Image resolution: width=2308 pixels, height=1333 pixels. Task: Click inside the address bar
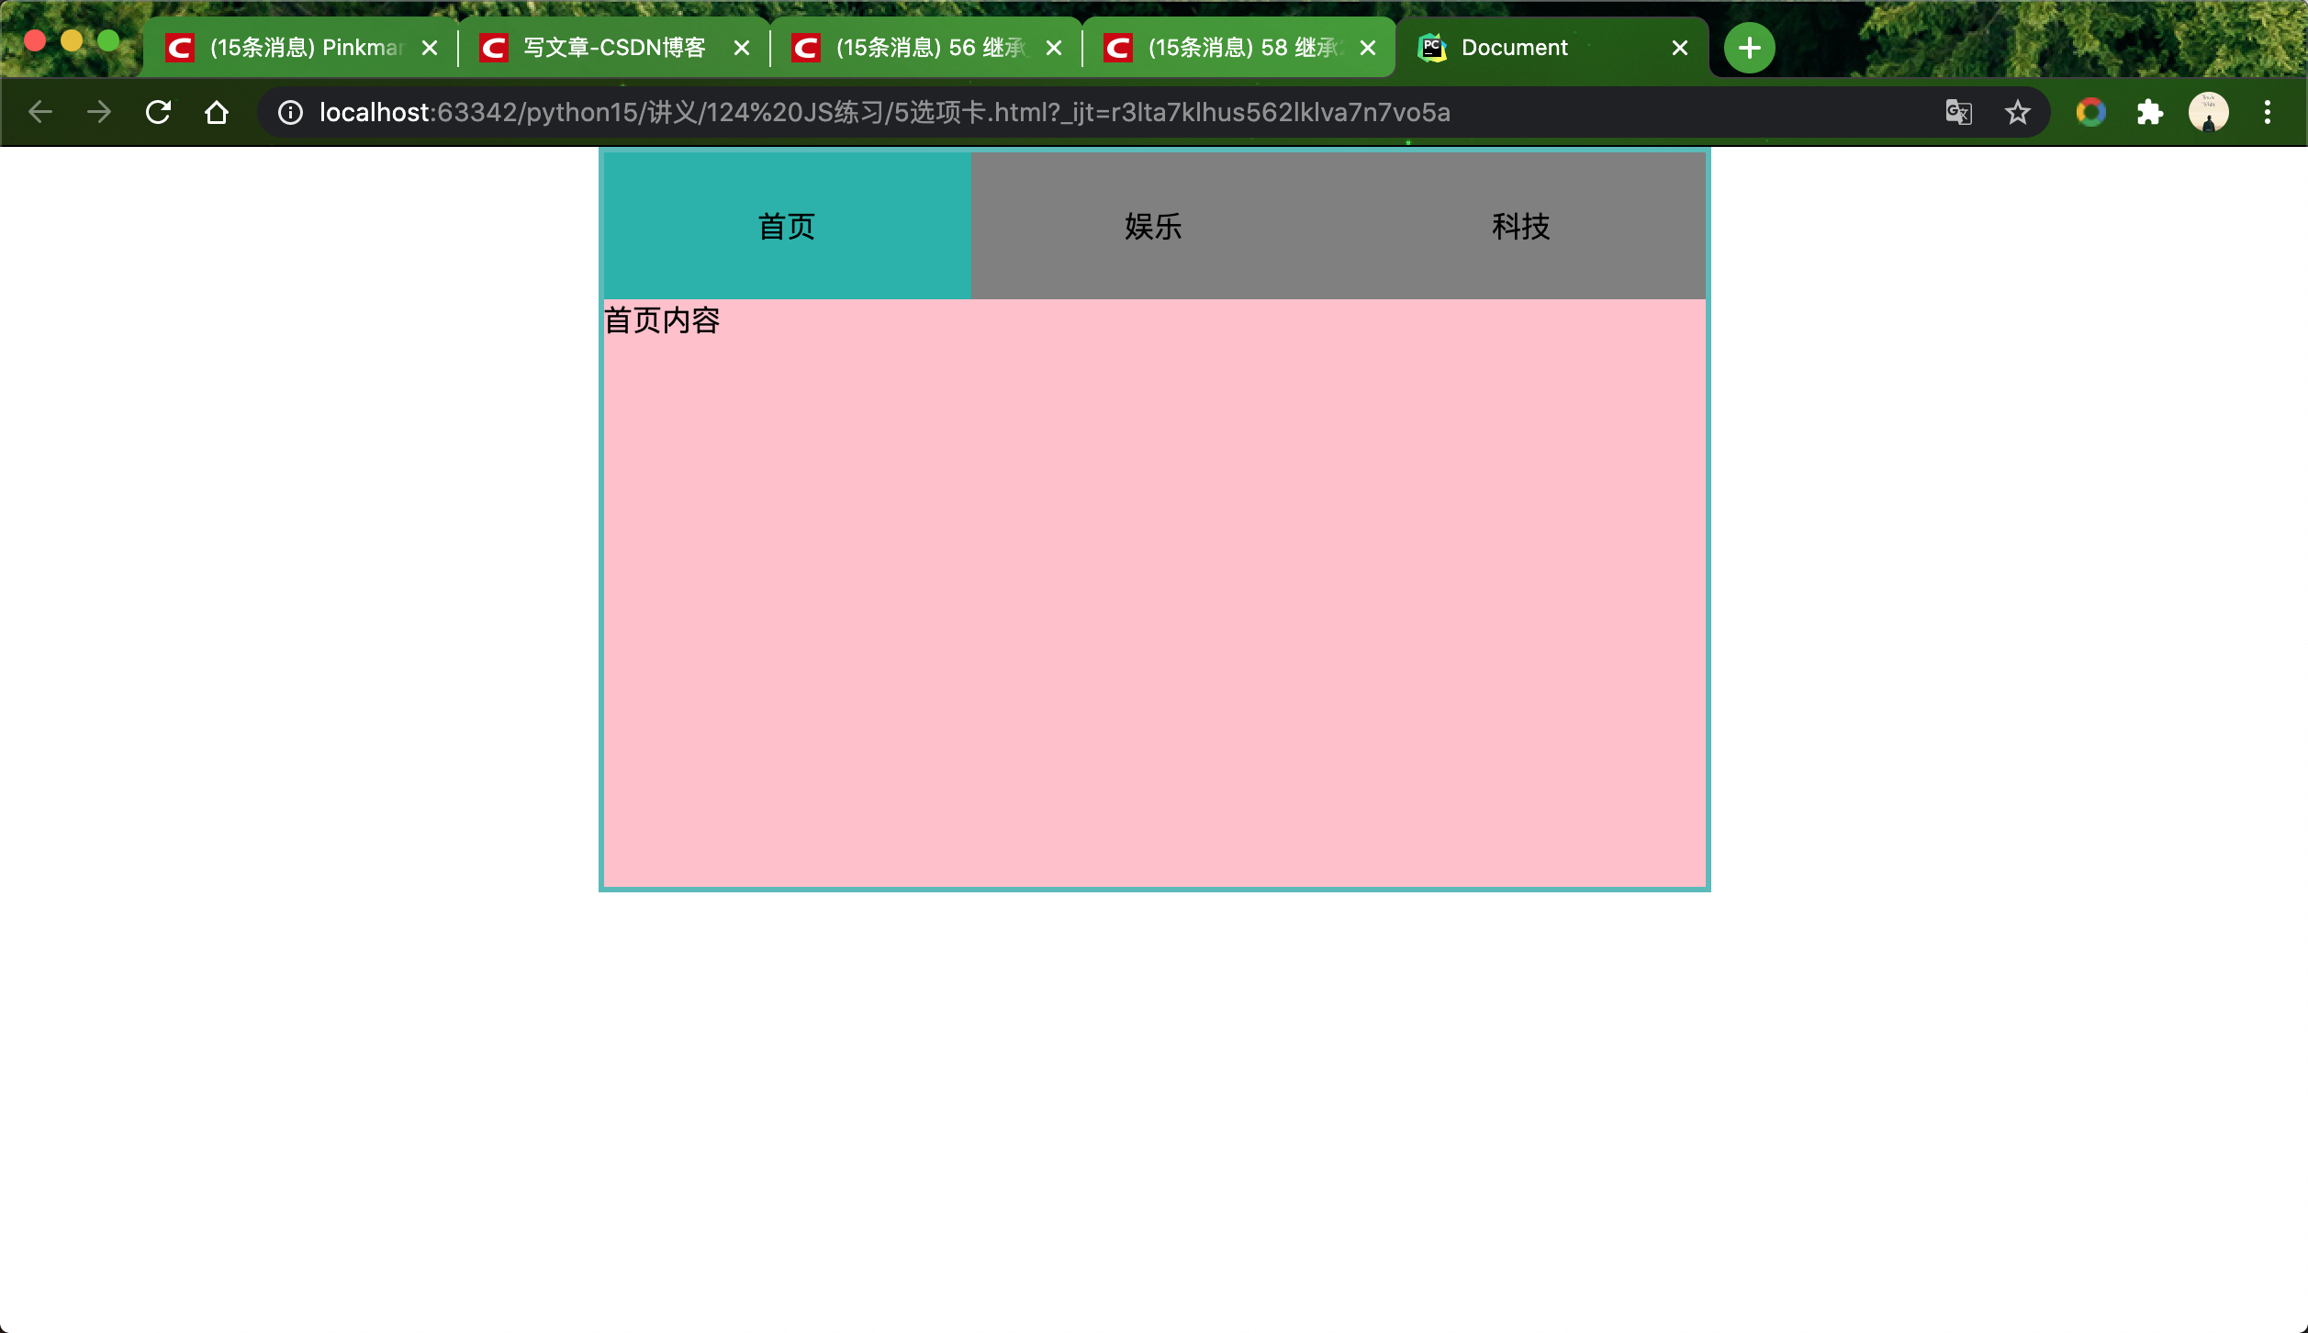[x=918, y=112]
